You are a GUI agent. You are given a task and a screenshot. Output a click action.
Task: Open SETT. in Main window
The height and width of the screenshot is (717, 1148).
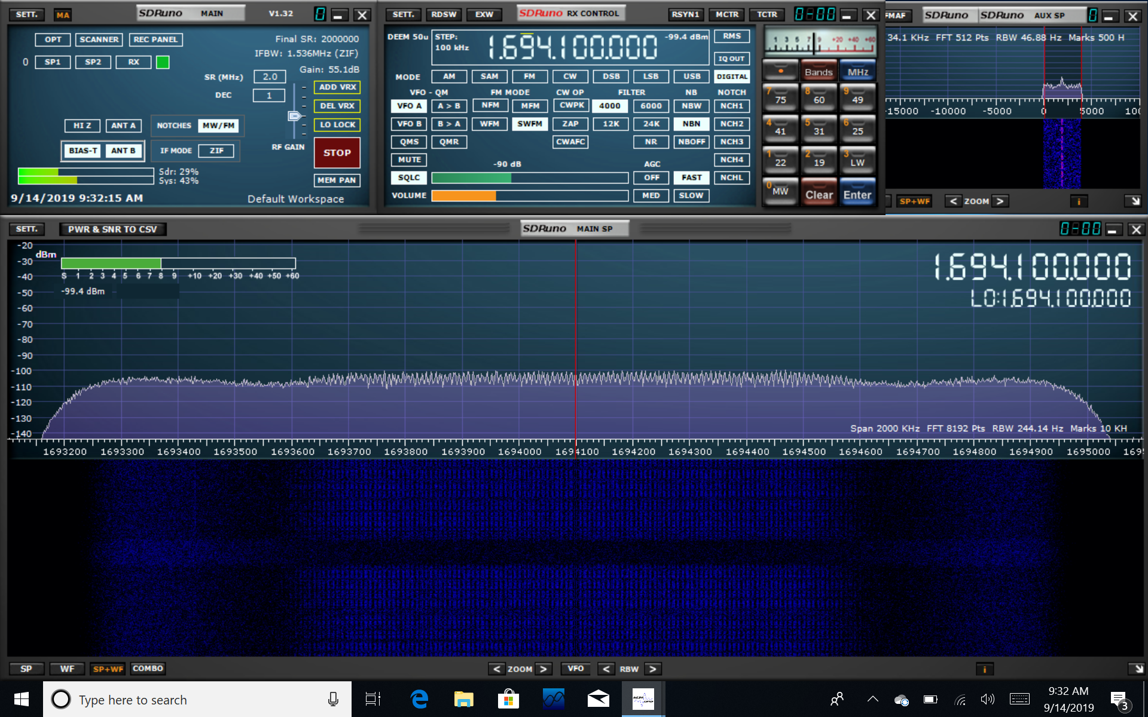(26, 14)
